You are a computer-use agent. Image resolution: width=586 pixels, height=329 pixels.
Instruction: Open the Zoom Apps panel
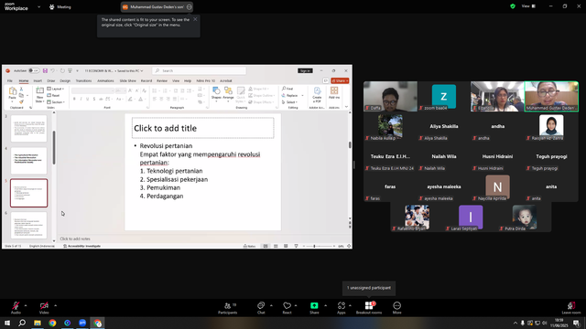coord(342,308)
